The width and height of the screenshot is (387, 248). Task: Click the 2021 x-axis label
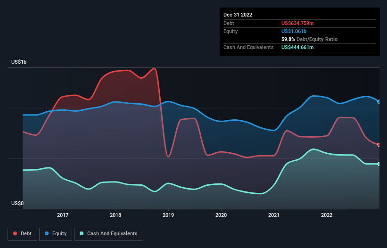[x=274, y=215]
